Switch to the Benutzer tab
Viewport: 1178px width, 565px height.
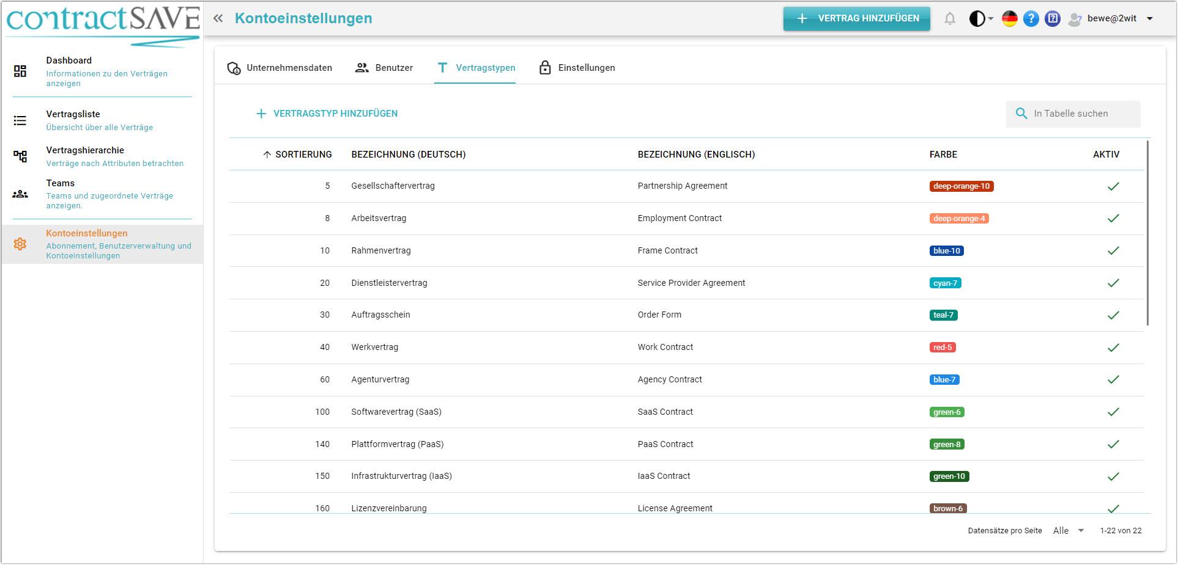384,68
